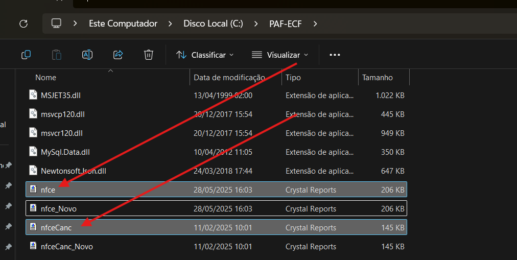517x260 pixels.
Task: Click the Delete trash can icon
Action: [149, 55]
